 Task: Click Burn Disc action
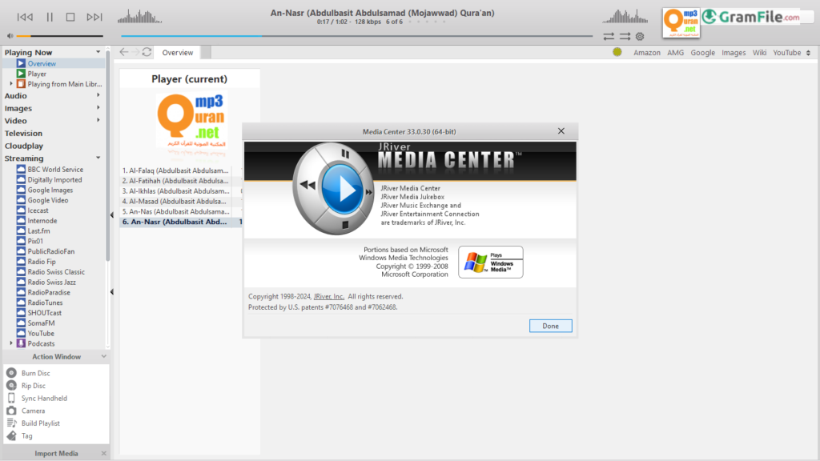(35, 373)
